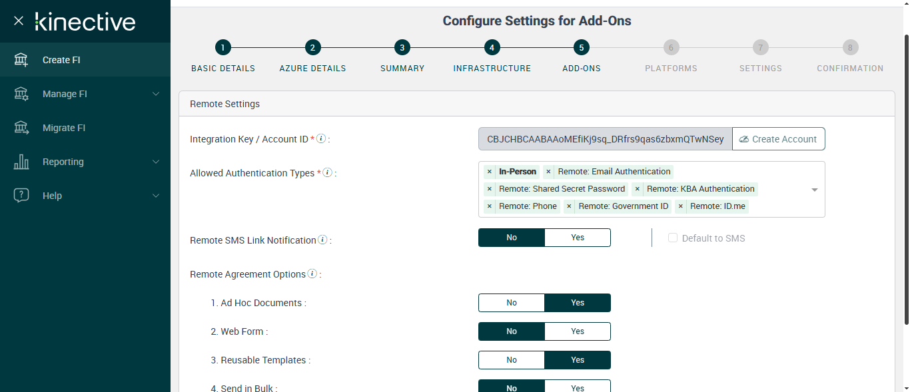Click the Integration Key input field
This screenshot has height=392, width=910.
pos(605,139)
